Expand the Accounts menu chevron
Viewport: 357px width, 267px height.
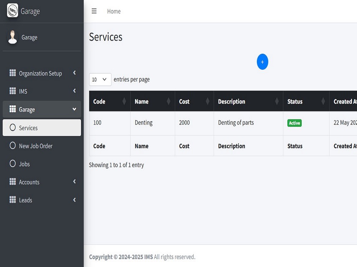coord(74,182)
